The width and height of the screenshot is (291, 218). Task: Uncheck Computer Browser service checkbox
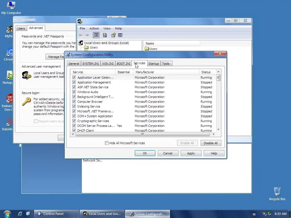coord(74,101)
